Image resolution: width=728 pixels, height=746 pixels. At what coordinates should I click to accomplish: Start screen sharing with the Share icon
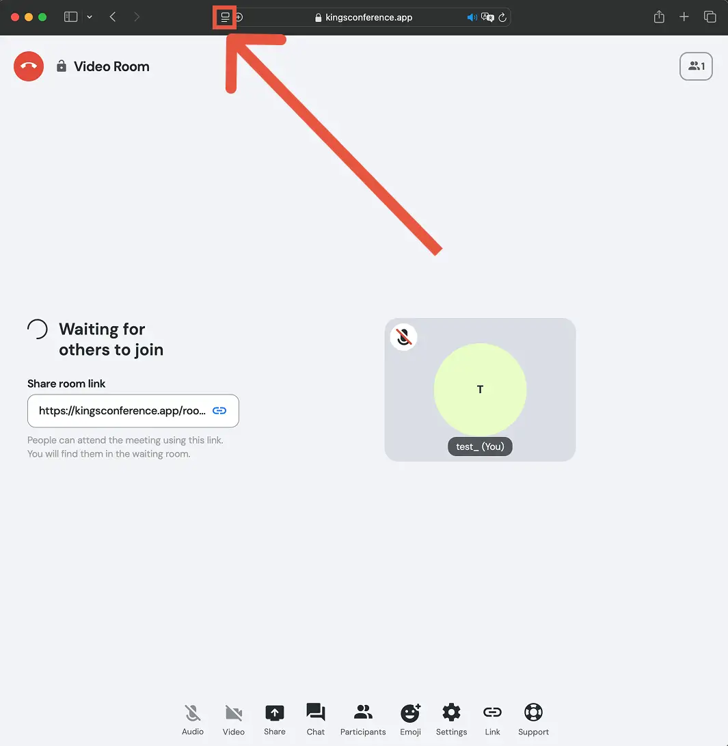coord(275,719)
